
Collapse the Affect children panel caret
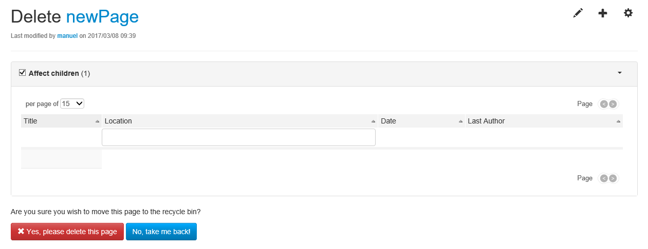pyautogui.click(x=620, y=73)
